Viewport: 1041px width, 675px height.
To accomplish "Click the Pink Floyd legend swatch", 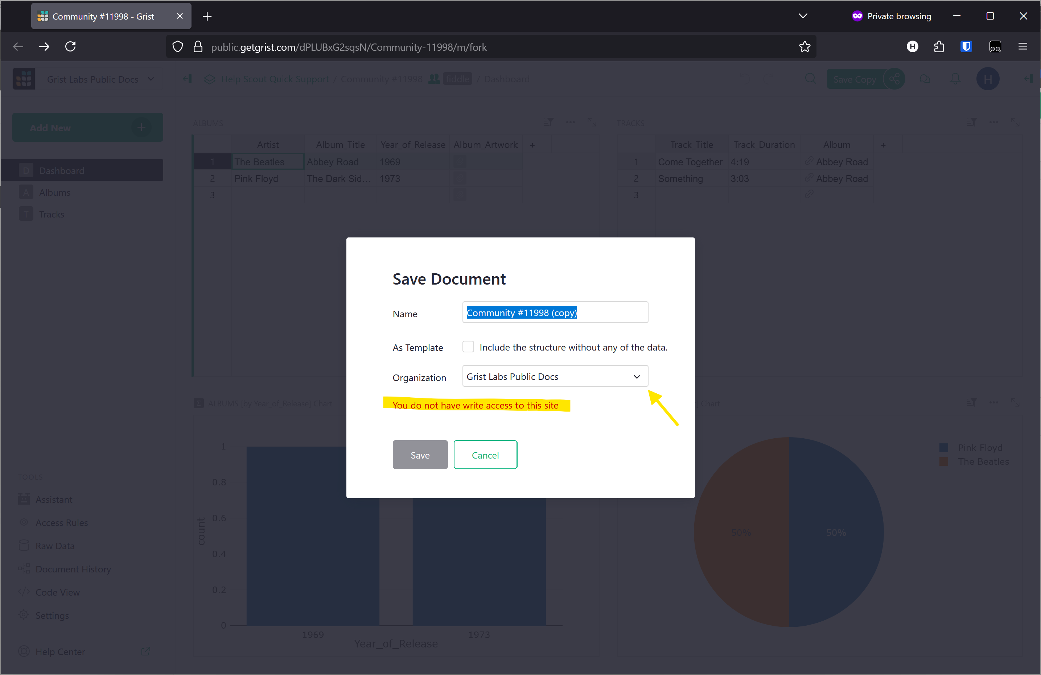I will 943,448.
